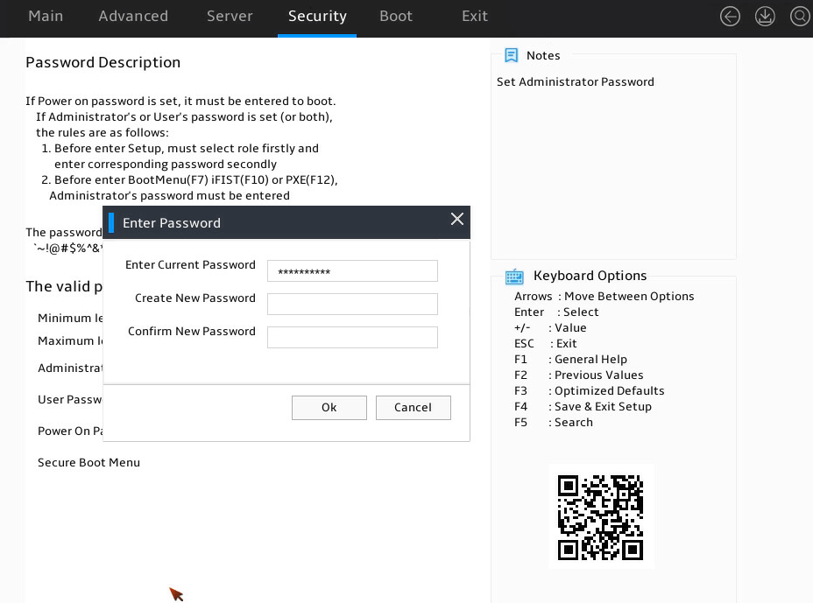
Task: Focus the Enter Current Password field
Action: (x=352, y=271)
